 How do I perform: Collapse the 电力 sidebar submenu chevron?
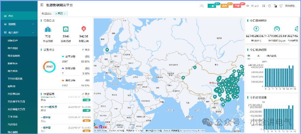(33, 33)
